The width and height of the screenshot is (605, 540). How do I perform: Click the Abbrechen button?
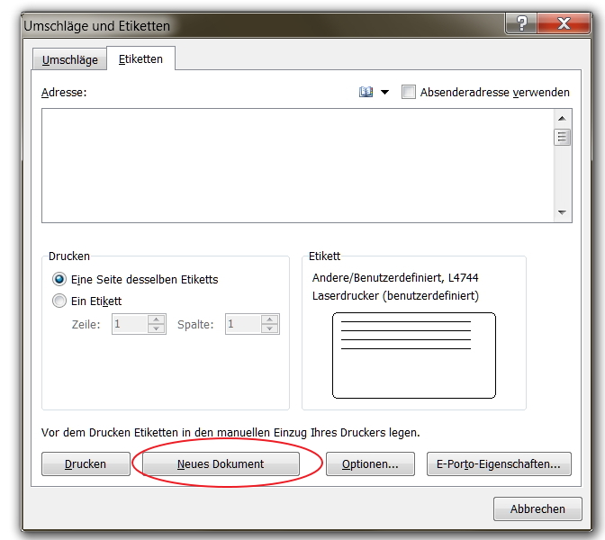(x=537, y=508)
